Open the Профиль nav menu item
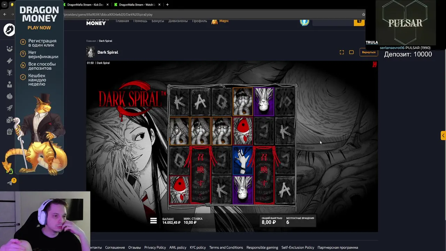Screen dimensions: 446x251 coord(199,21)
